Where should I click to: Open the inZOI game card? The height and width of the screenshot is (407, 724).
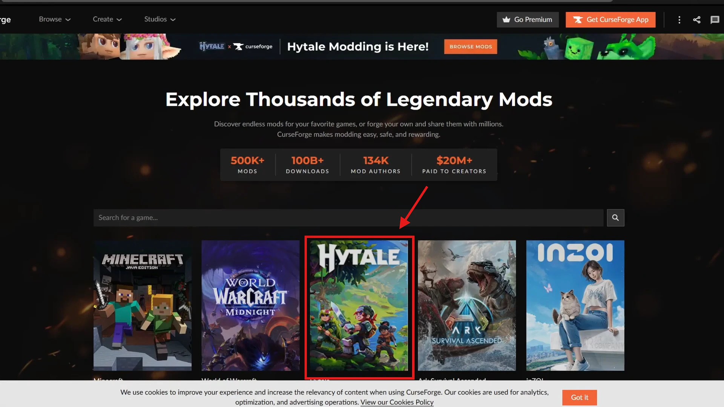[x=575, y=306]
